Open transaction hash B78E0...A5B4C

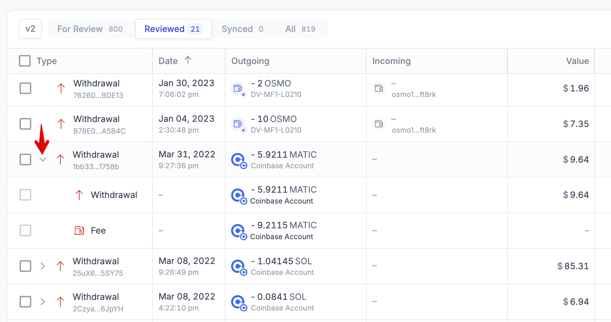pos(99,131)
